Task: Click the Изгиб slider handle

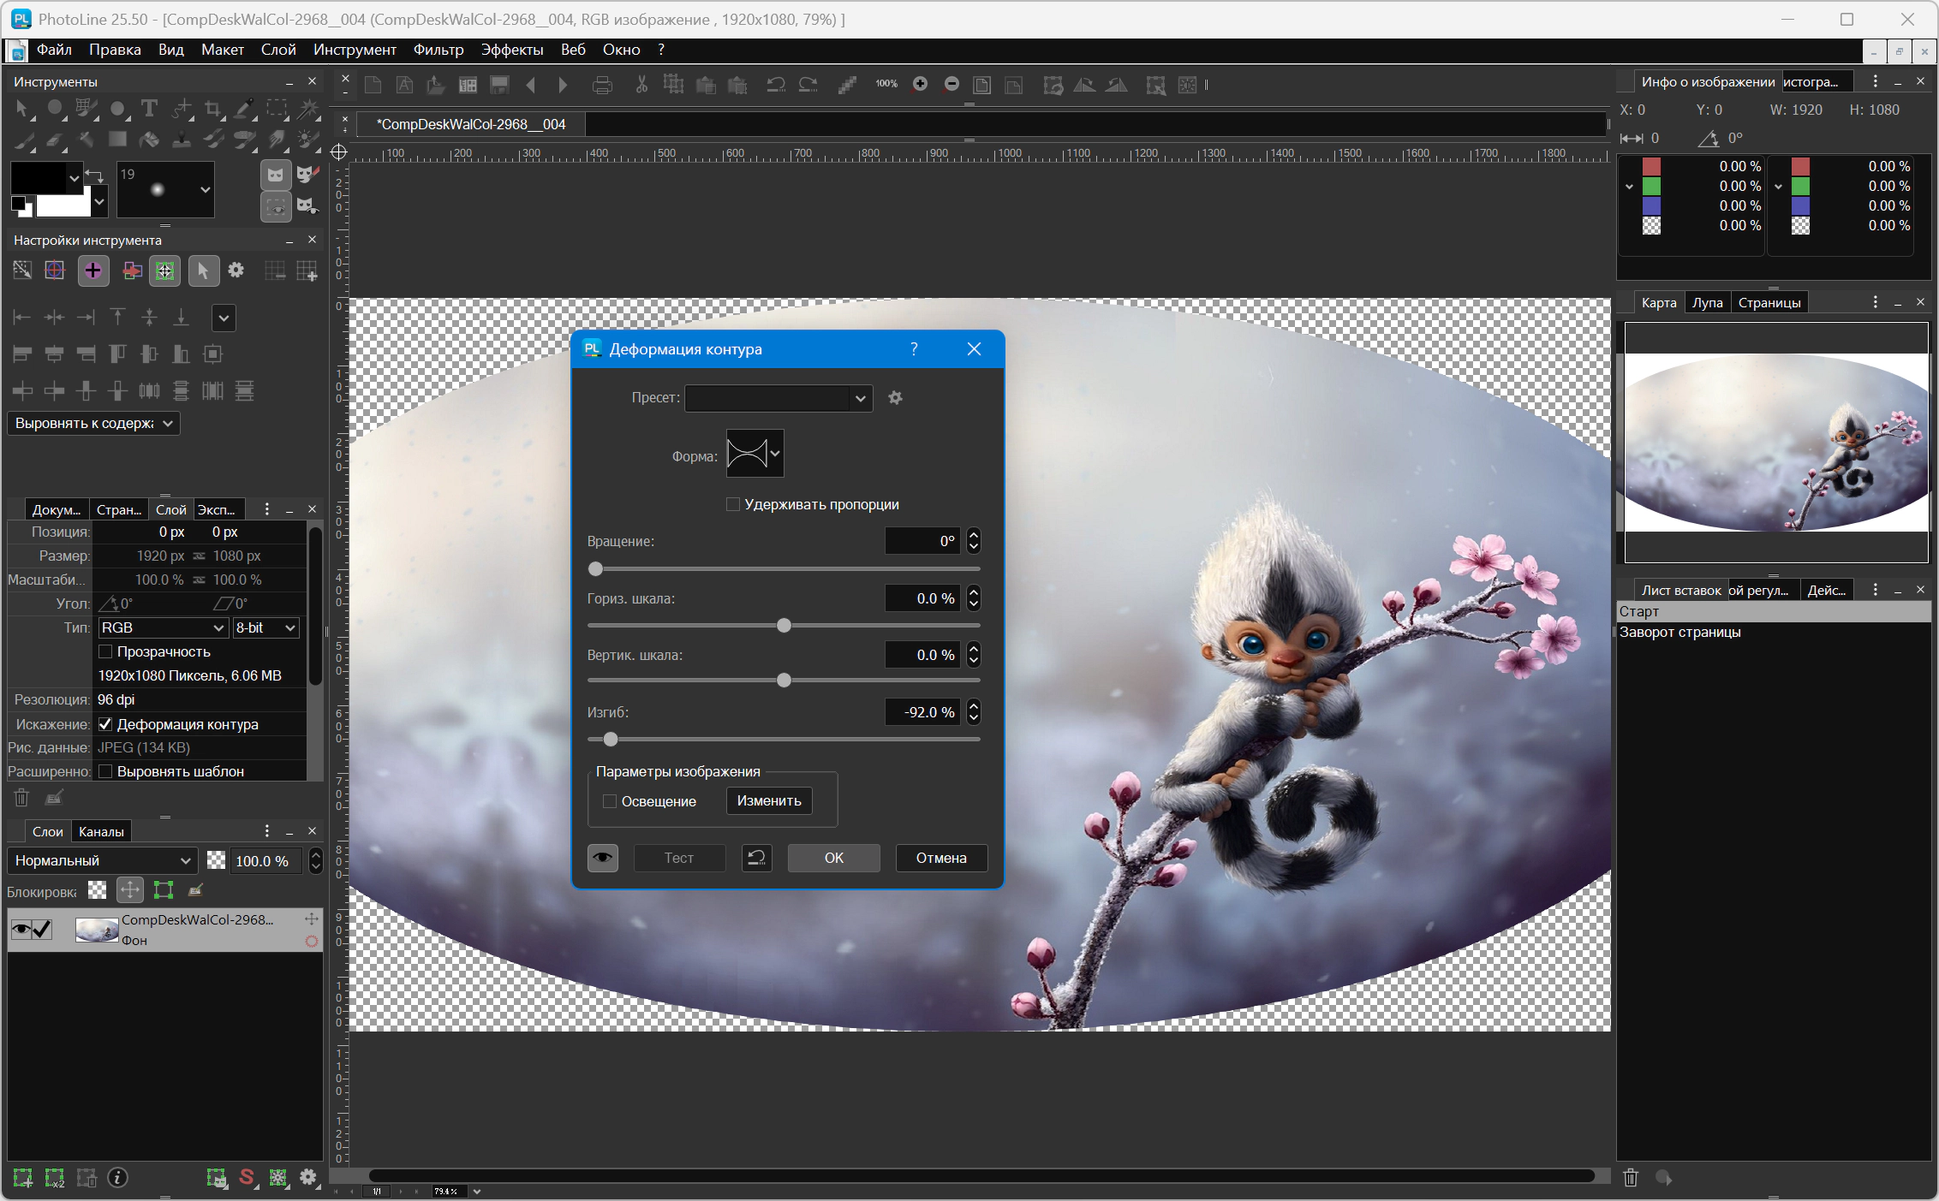Action: coord(611,739)
